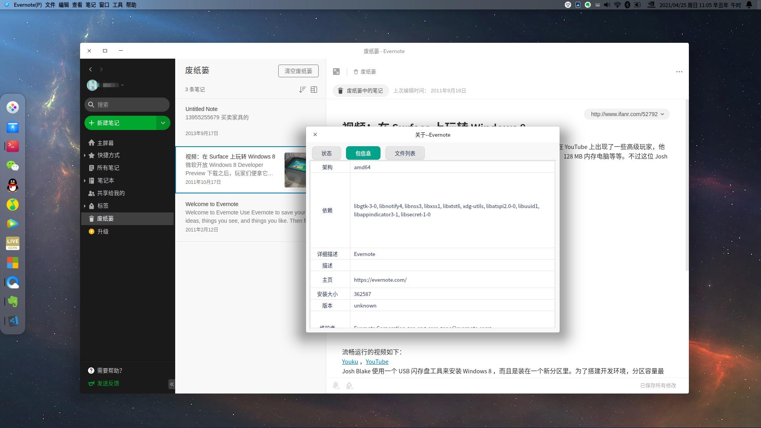Click the sort notes icon
Image resolution: width=761 pixels, height=428 pixels.
tap(302, 90)
